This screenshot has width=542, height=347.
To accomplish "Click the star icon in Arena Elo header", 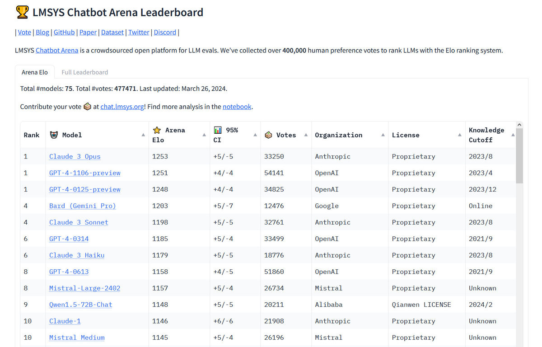I will tap(157, 130).
